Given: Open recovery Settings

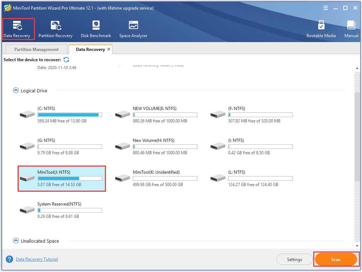Looking at the screenshot, I should (294, 259).
